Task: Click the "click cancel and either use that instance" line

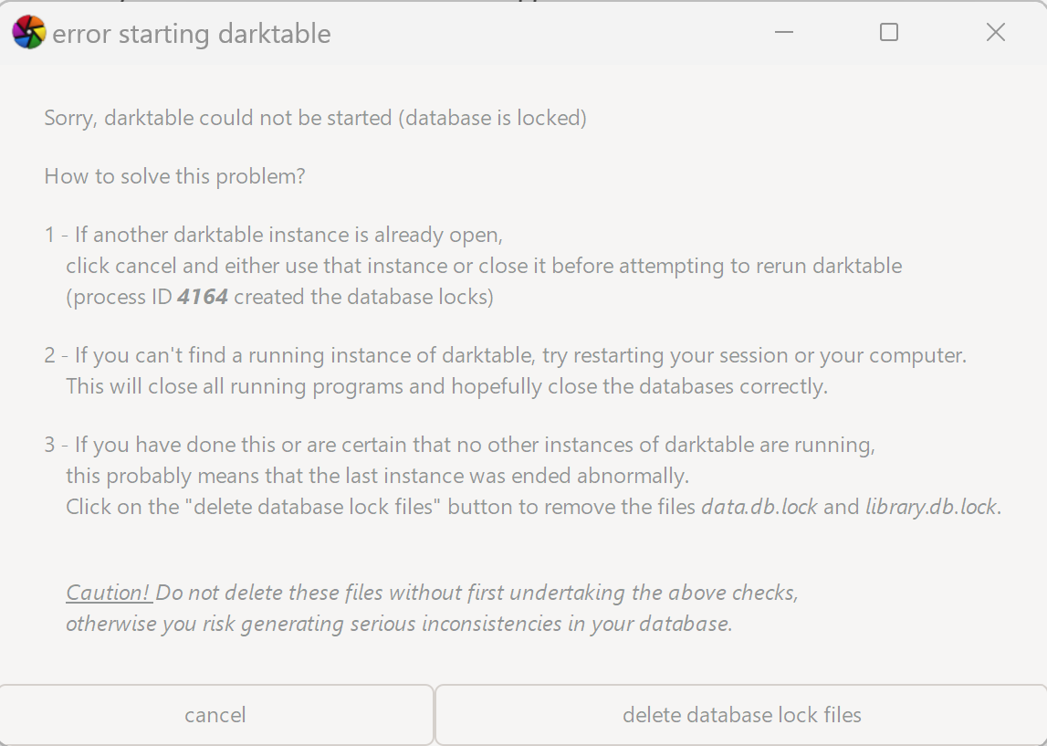Action: click(x=484, y=266)
